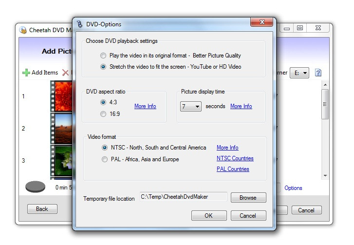This screenshot has width=354, height=245.
Task: Click the Options link in main window
Action: (x=293, y=188)
